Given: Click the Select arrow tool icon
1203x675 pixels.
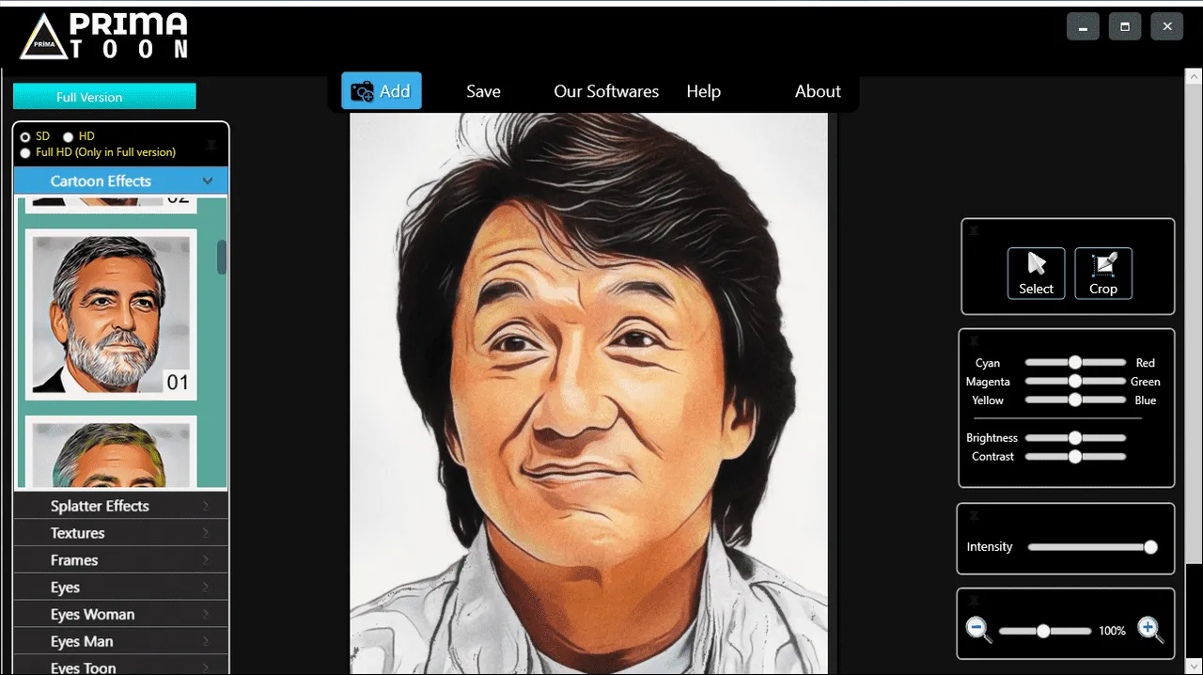Looking at the screenshot, I should 1037,264.
